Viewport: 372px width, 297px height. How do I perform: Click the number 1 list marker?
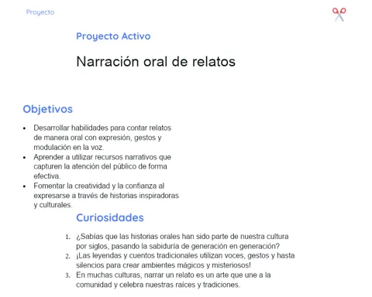click(x=67, y=237)
